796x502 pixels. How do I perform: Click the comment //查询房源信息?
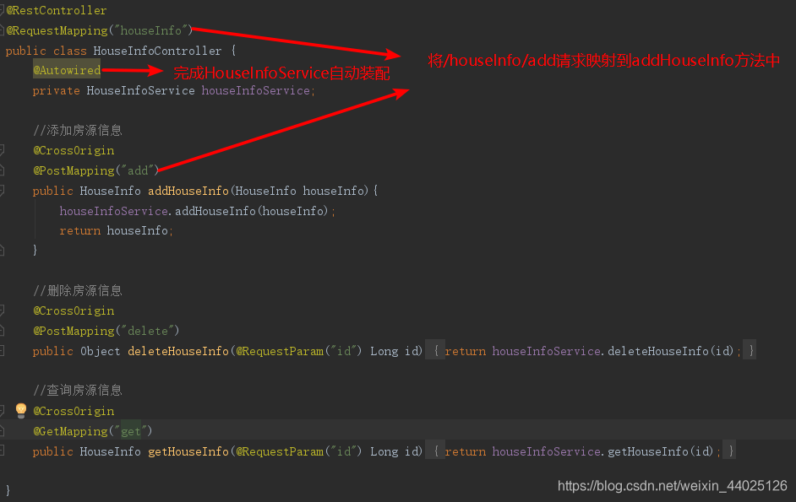(78, 390)
